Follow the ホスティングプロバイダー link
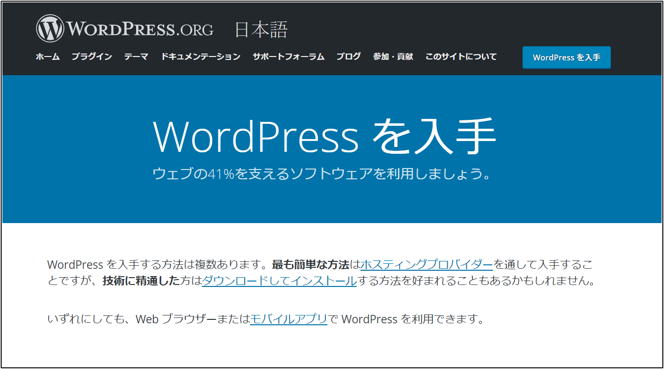The height and width of the screenshot is (369, 664). pyautogui.click(x=427, y=264)
